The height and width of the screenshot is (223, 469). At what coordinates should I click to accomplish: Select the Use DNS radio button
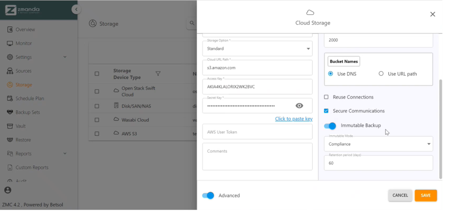pos(331,74)
